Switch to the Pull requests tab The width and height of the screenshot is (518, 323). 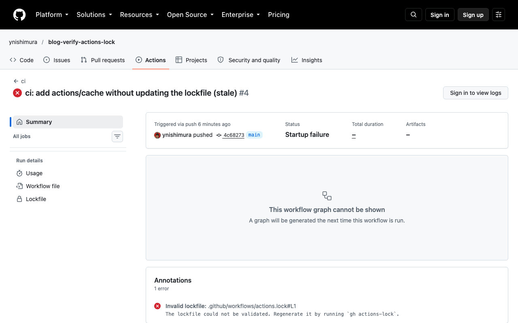pyautogui.click(x=103, y=60)
